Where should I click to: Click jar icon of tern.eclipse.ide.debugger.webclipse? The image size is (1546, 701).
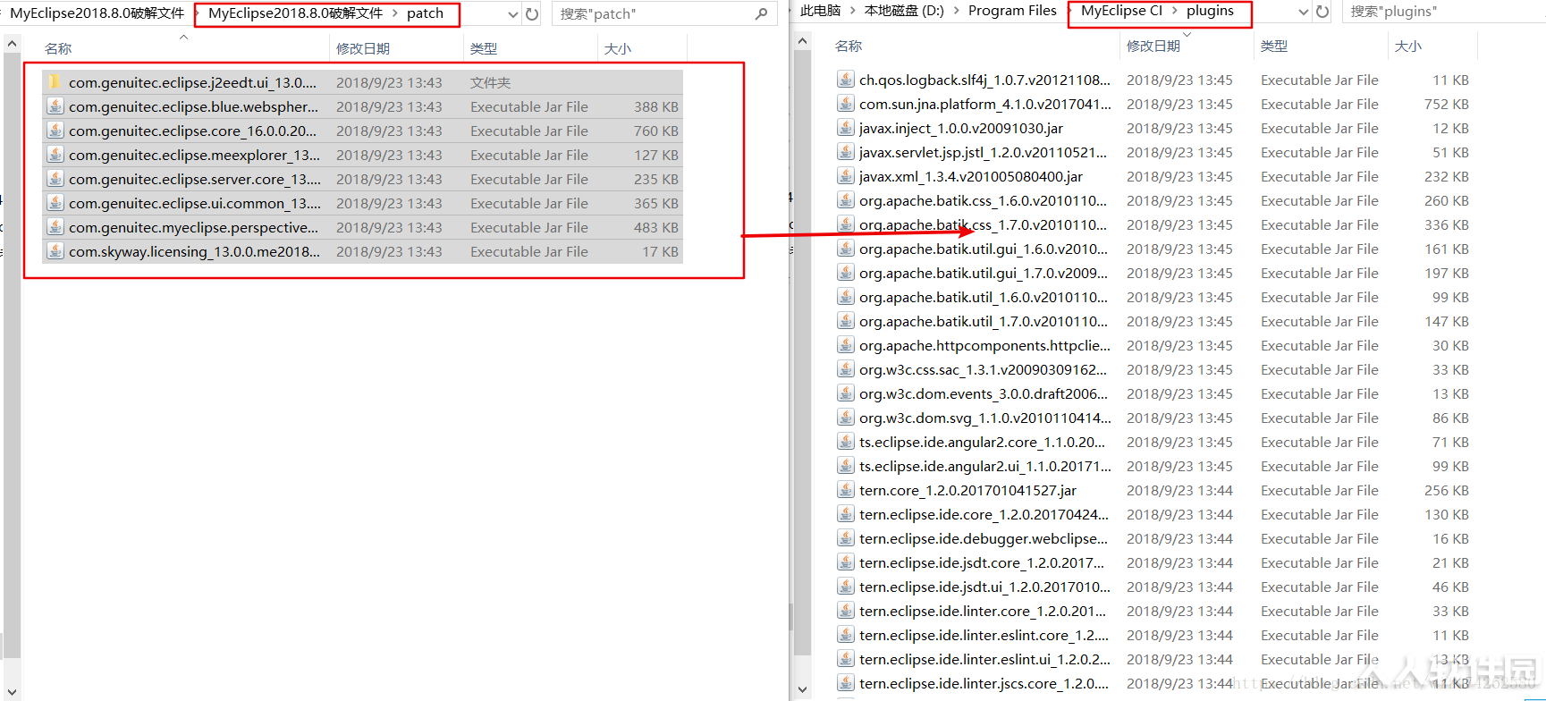(845, 538)
